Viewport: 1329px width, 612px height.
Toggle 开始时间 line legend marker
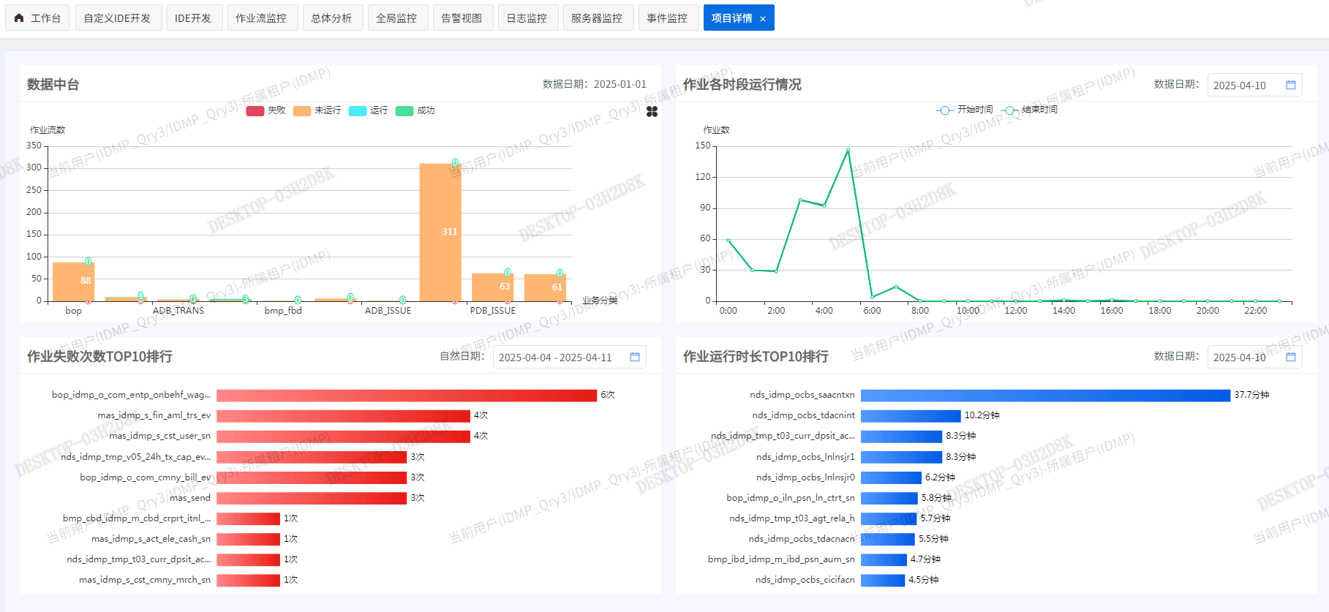point(945,110)
